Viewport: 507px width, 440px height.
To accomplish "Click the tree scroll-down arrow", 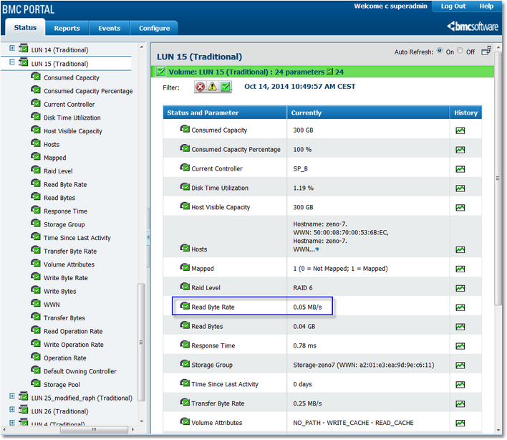I will pos(142,421).
